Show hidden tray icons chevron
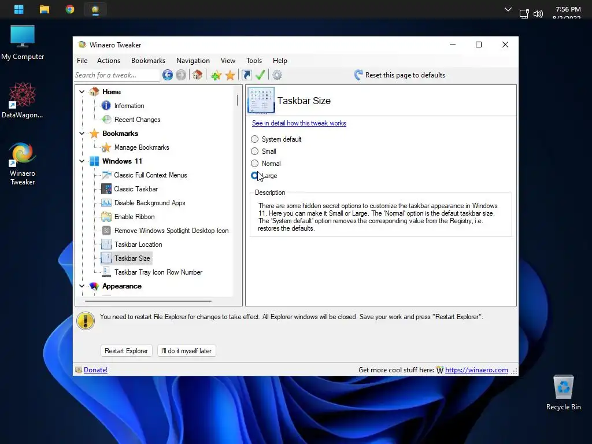The height and width of the screenshot is (444, 592). [x=508, y=9]
